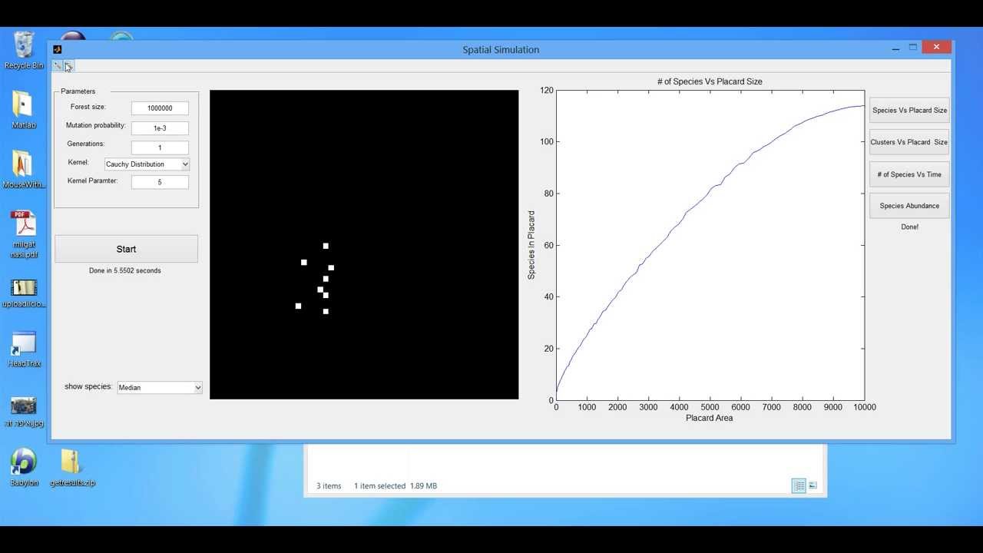Image resolution: width=983 pixels, height=553 pixels.
Task: Switch Explorer window to details view
Action: coord(799,485)
